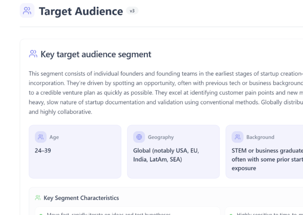
Task: Click the Age card people icon
Action: coord(41,137)
